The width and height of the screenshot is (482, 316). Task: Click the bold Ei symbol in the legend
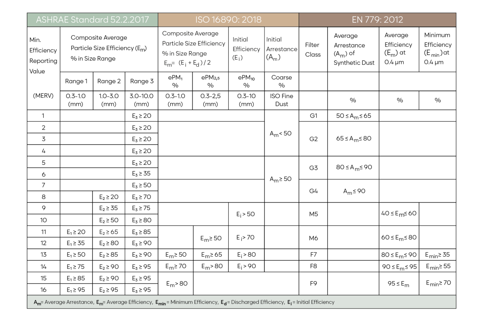(289, 303)
